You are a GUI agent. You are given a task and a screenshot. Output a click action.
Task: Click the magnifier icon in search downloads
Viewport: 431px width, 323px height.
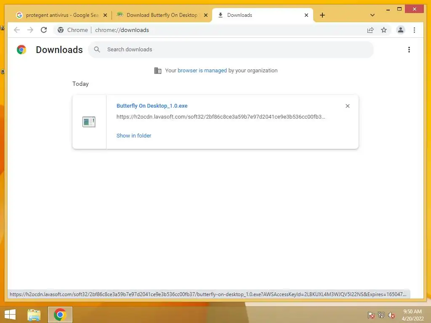click(x=97, y=50)
